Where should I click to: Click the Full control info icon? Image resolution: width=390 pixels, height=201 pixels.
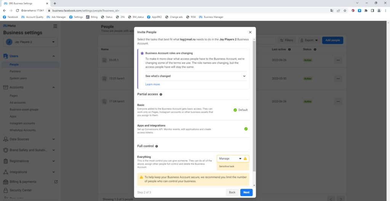pos(157,146)
